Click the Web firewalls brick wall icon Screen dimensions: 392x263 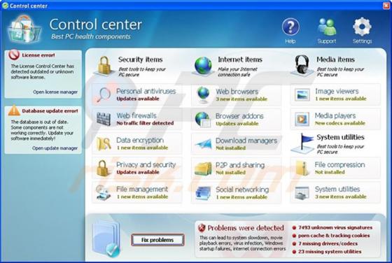point(104,119)
